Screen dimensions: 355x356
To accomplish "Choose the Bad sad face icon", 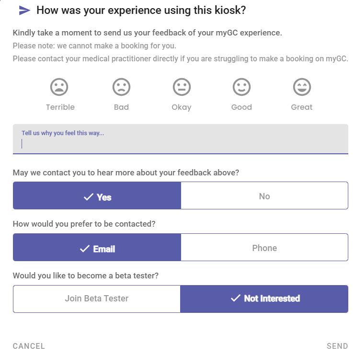I will tap(122, 87).
